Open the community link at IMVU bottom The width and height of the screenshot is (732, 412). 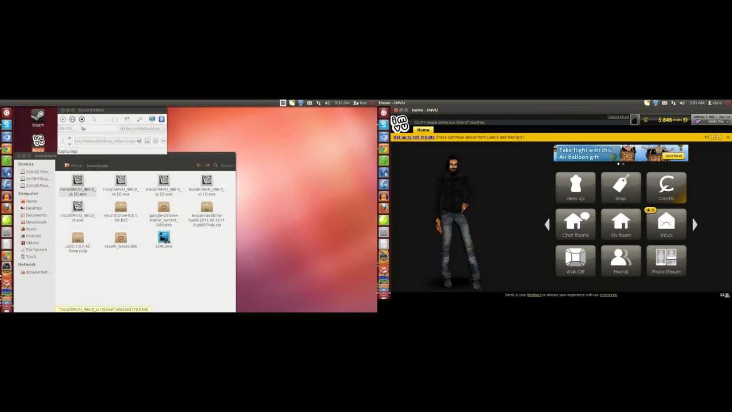(608, 295)
